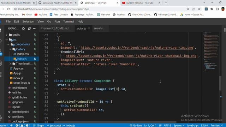Open package.json file
The image size is (226, 127).
point(20,121)
